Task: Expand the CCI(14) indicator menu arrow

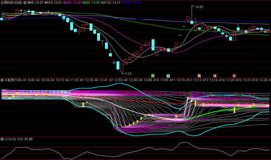Action: 2,139
